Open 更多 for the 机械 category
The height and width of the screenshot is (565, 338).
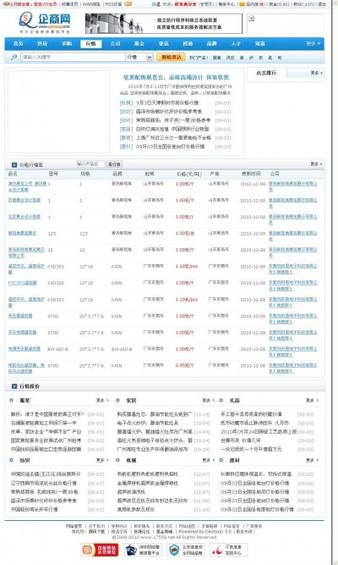209,460
